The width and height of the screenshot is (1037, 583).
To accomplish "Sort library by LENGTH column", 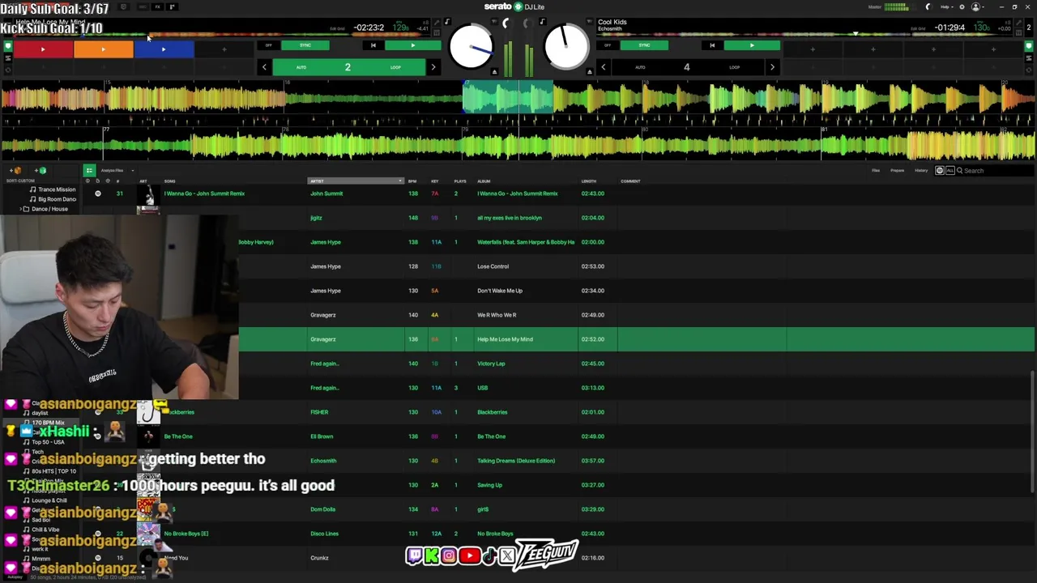I will [588, 181].
